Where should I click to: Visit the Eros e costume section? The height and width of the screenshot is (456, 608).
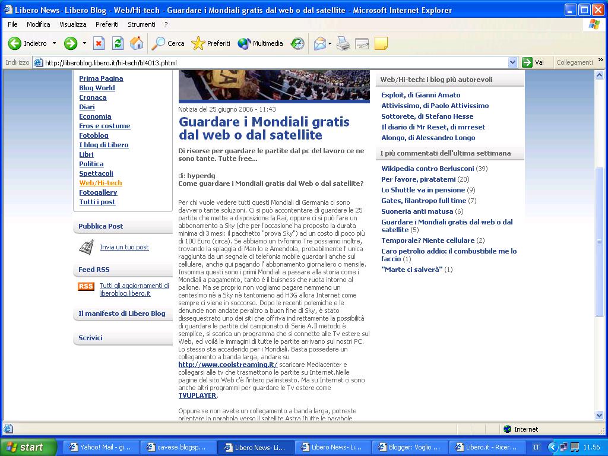coord(104,126)
